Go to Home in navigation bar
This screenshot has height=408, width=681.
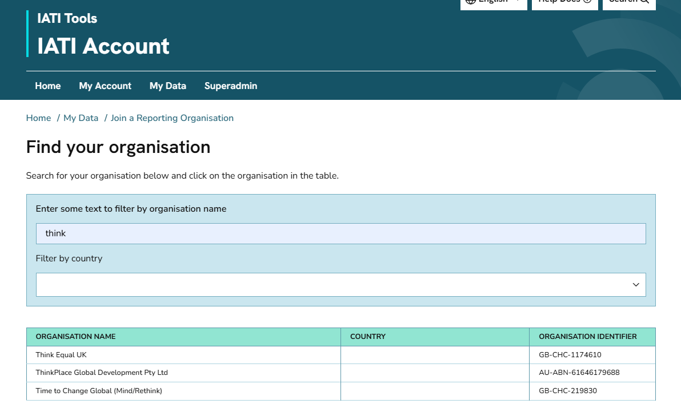pyautogui.click(x=47, y=86)
